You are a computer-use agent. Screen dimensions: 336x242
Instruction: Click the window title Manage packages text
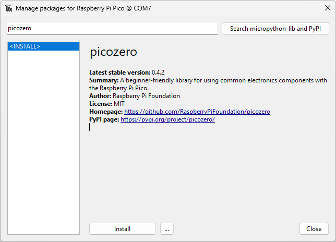point(83,8)
